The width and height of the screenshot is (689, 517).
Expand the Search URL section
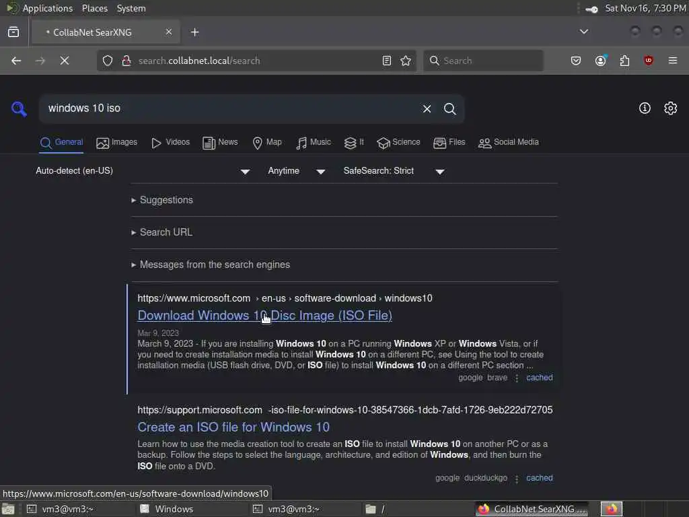[161, 232]
